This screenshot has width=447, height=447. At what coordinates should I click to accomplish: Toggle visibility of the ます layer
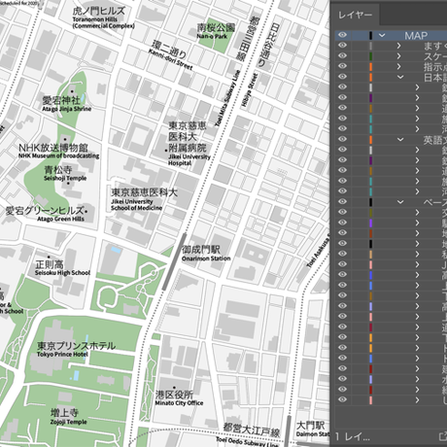tap(342, 46)
